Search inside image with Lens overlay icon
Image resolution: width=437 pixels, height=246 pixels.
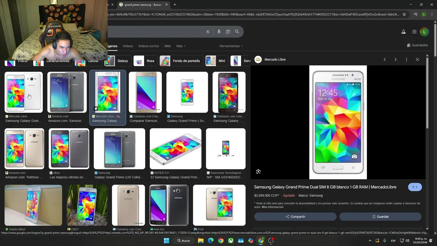point(258,172)
